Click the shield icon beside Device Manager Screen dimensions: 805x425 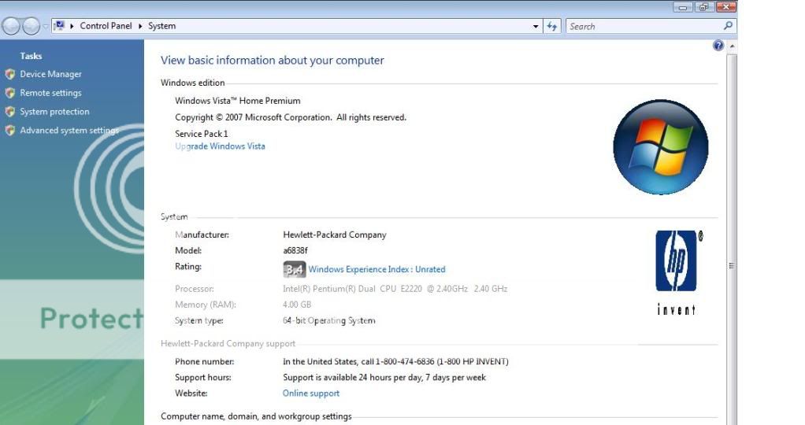[10, 74]
